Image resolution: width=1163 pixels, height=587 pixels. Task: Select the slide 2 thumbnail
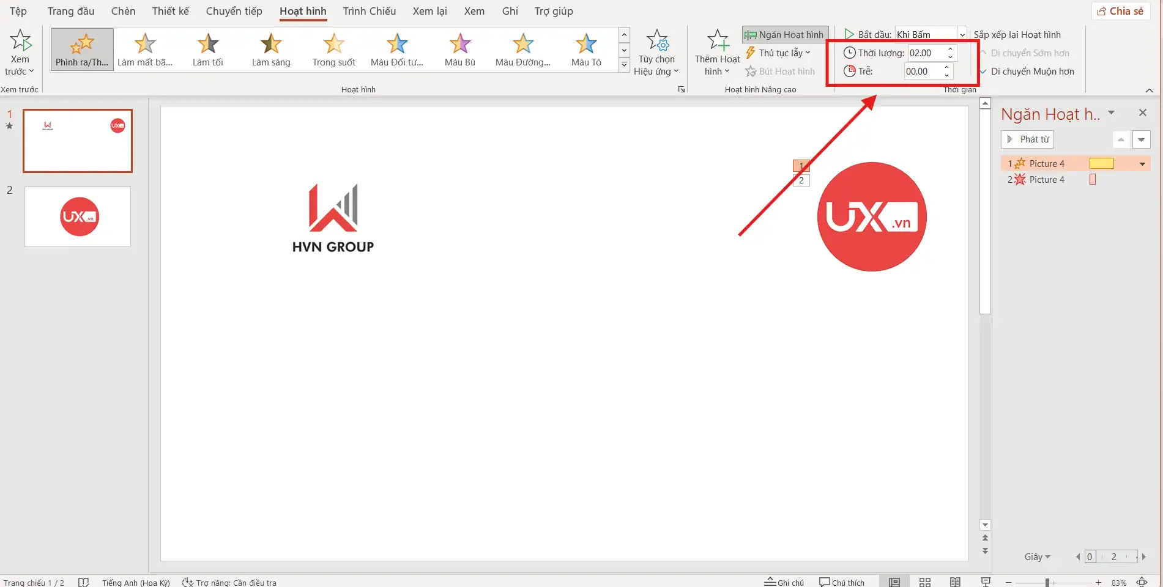coord(78,216)
